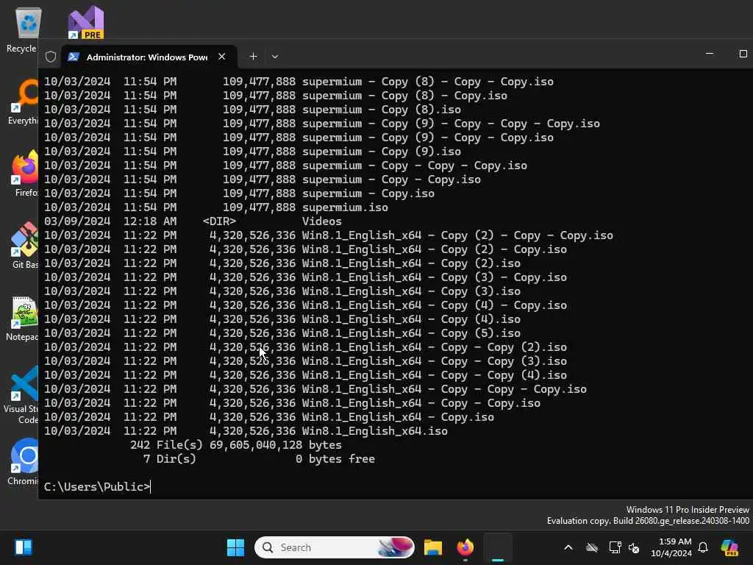The height and width of the screenshot is (565, 753).
Task: Open a new terminal tab with plus button
Action: (x=253, y=57)
